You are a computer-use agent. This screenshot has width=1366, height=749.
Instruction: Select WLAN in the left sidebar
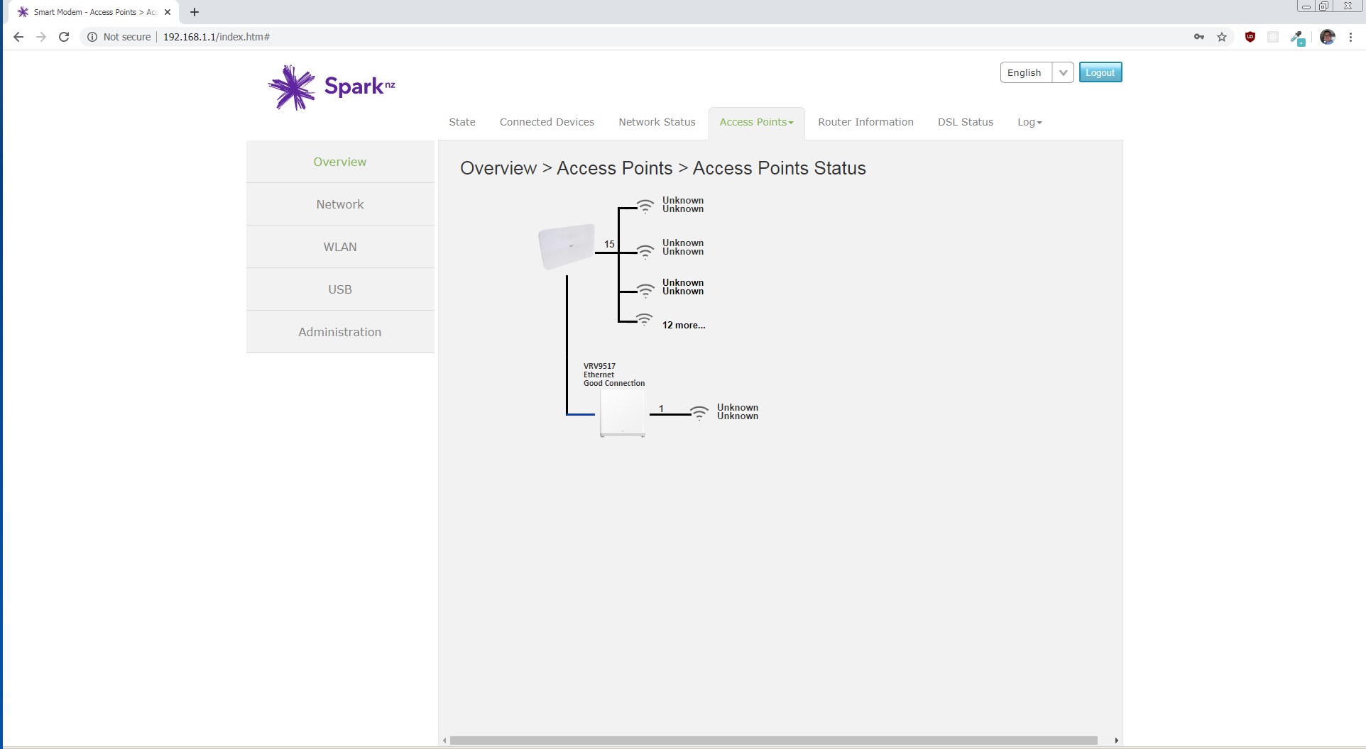(x=340, y=247)
